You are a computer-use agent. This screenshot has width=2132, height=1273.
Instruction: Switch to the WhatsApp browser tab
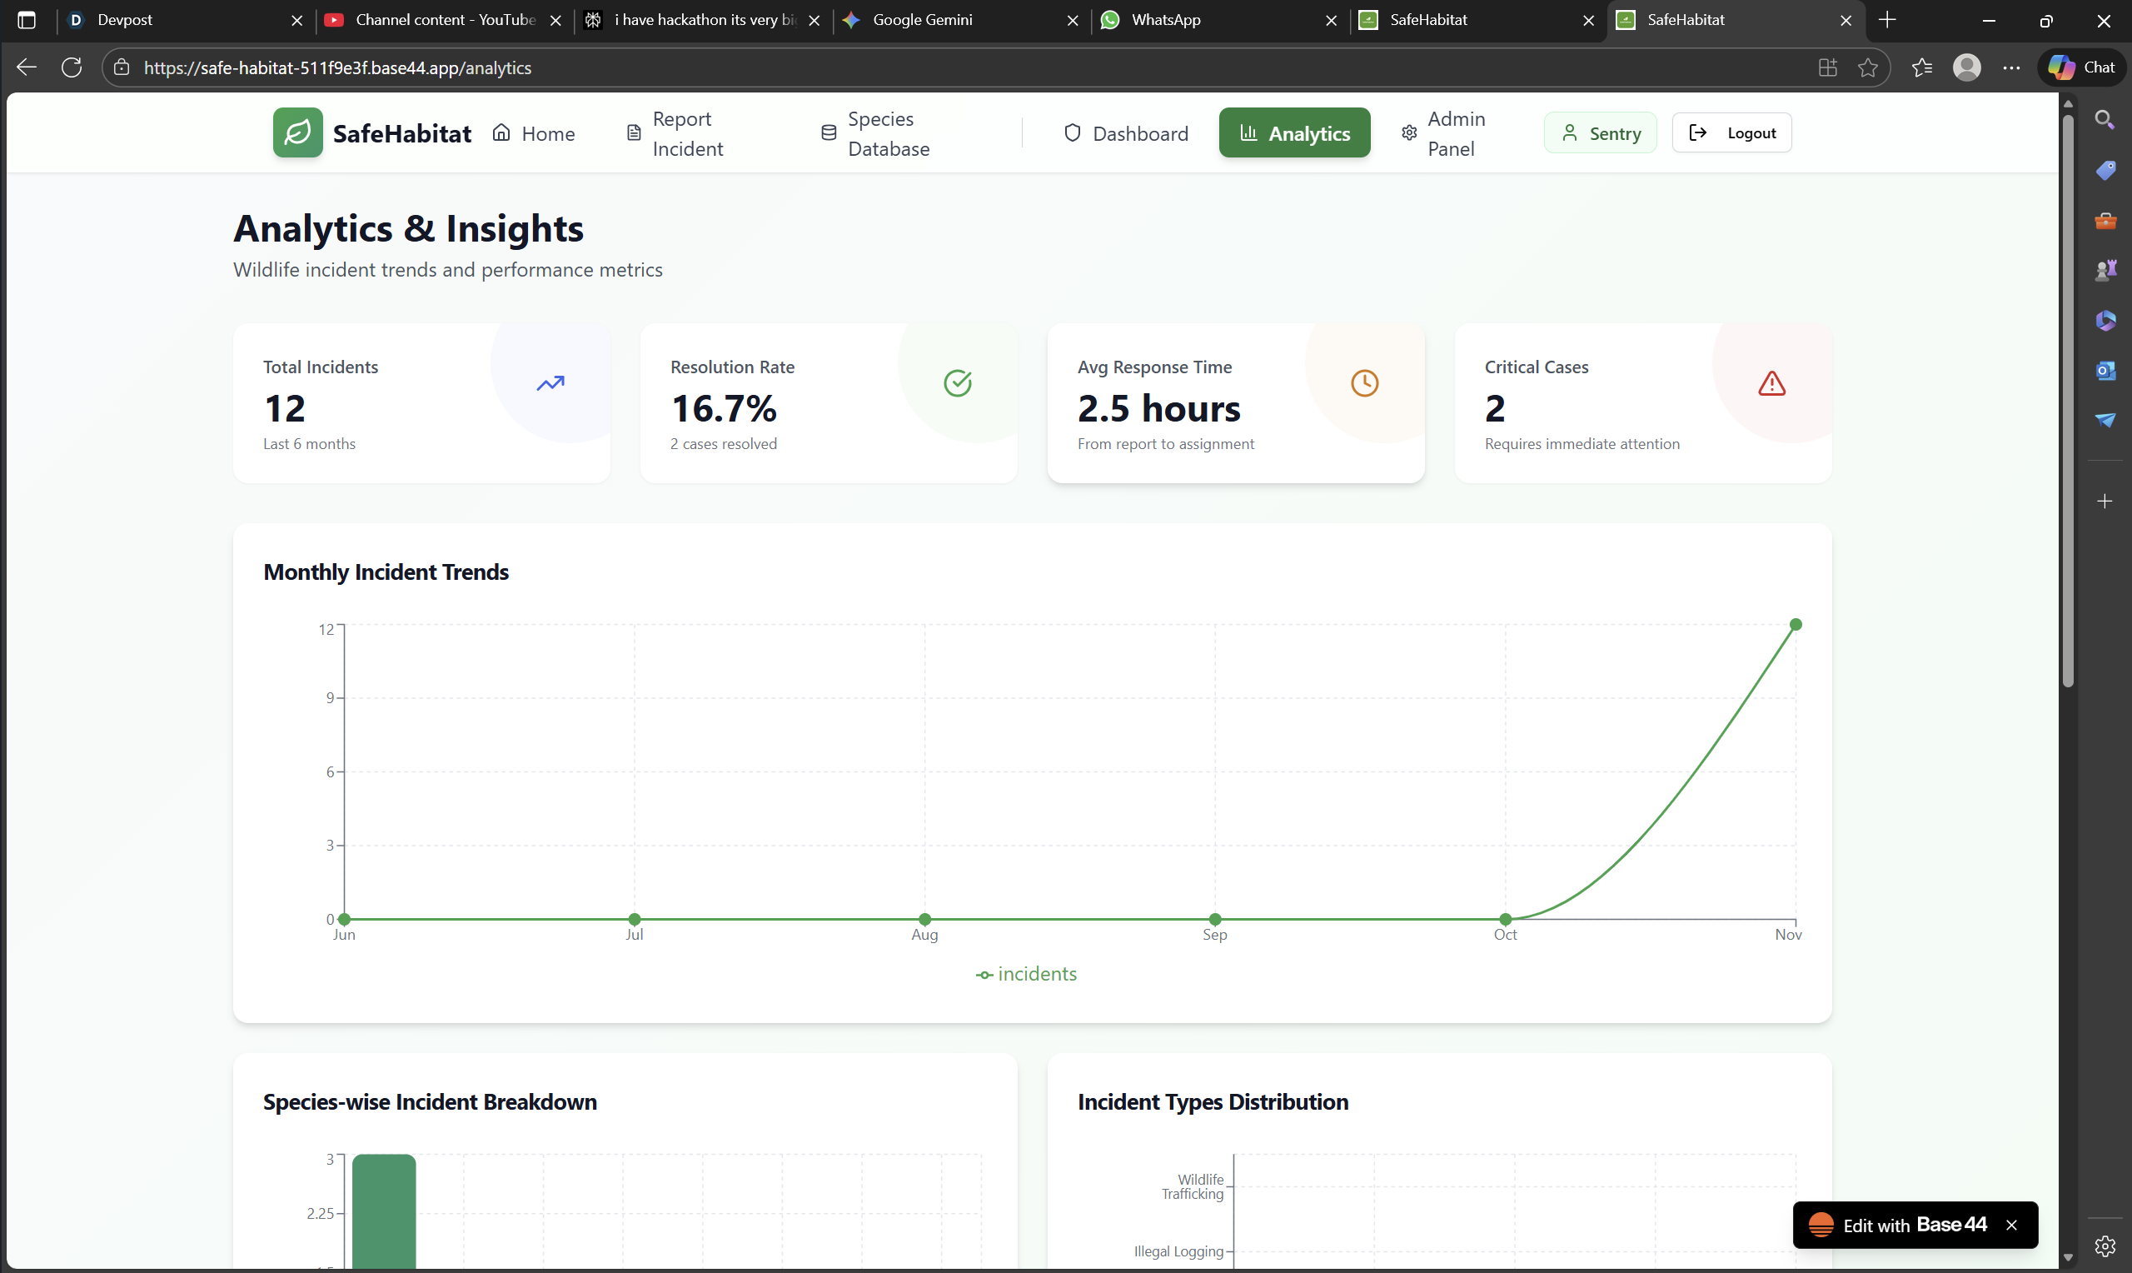coord(1166,20)
